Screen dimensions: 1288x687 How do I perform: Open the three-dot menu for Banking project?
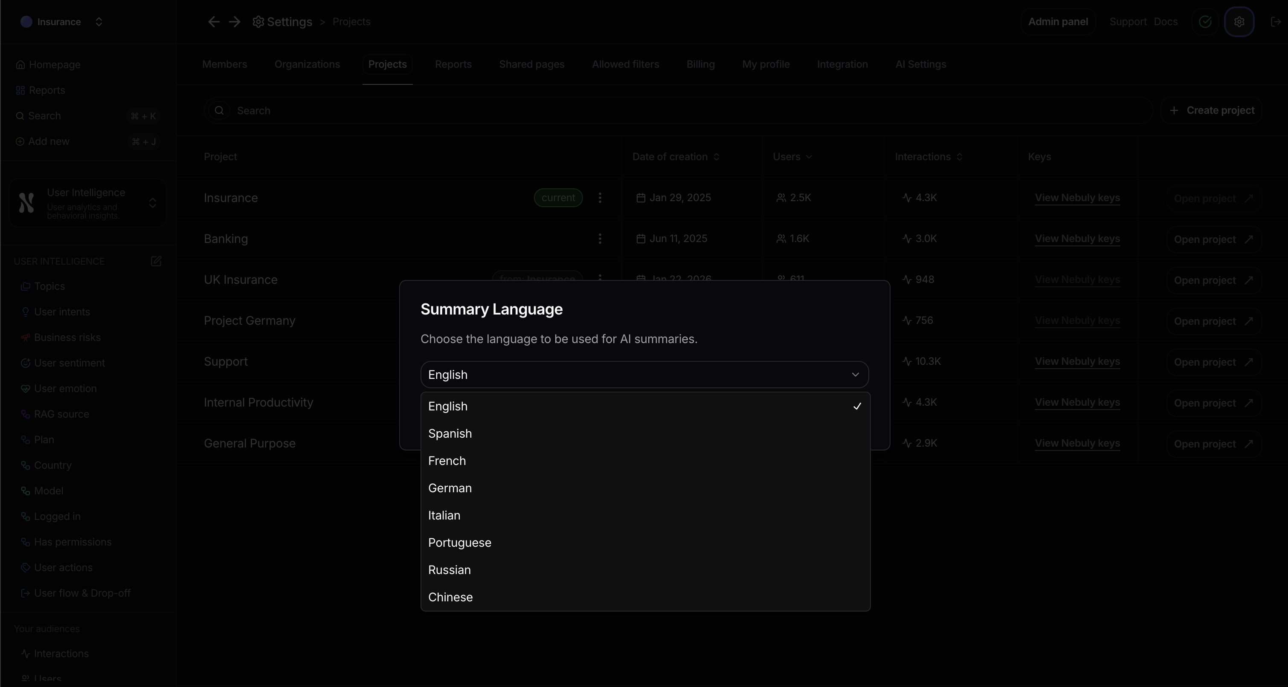click(600, 239)
